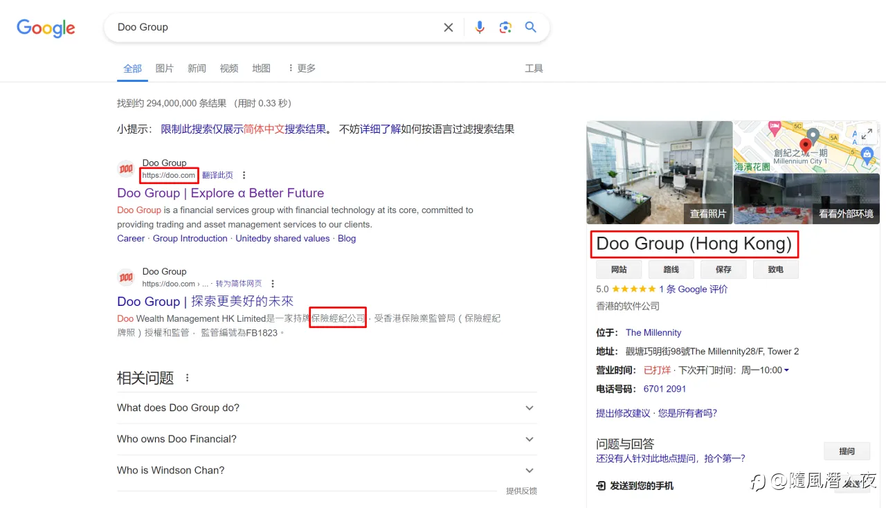Click the address 觀塘巧明街98號The Millennity28/F, Tower 2
Screen dimensions: 886x508
pyautogui.click(x=712, y=352)
